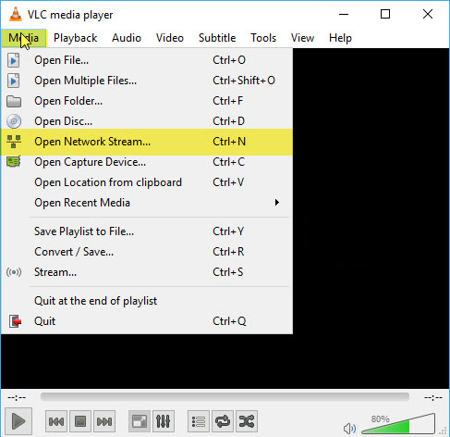Viewport: 450px width, 437px height.
Task: Enable random shuffle playback
Action: tap(247, 421)
